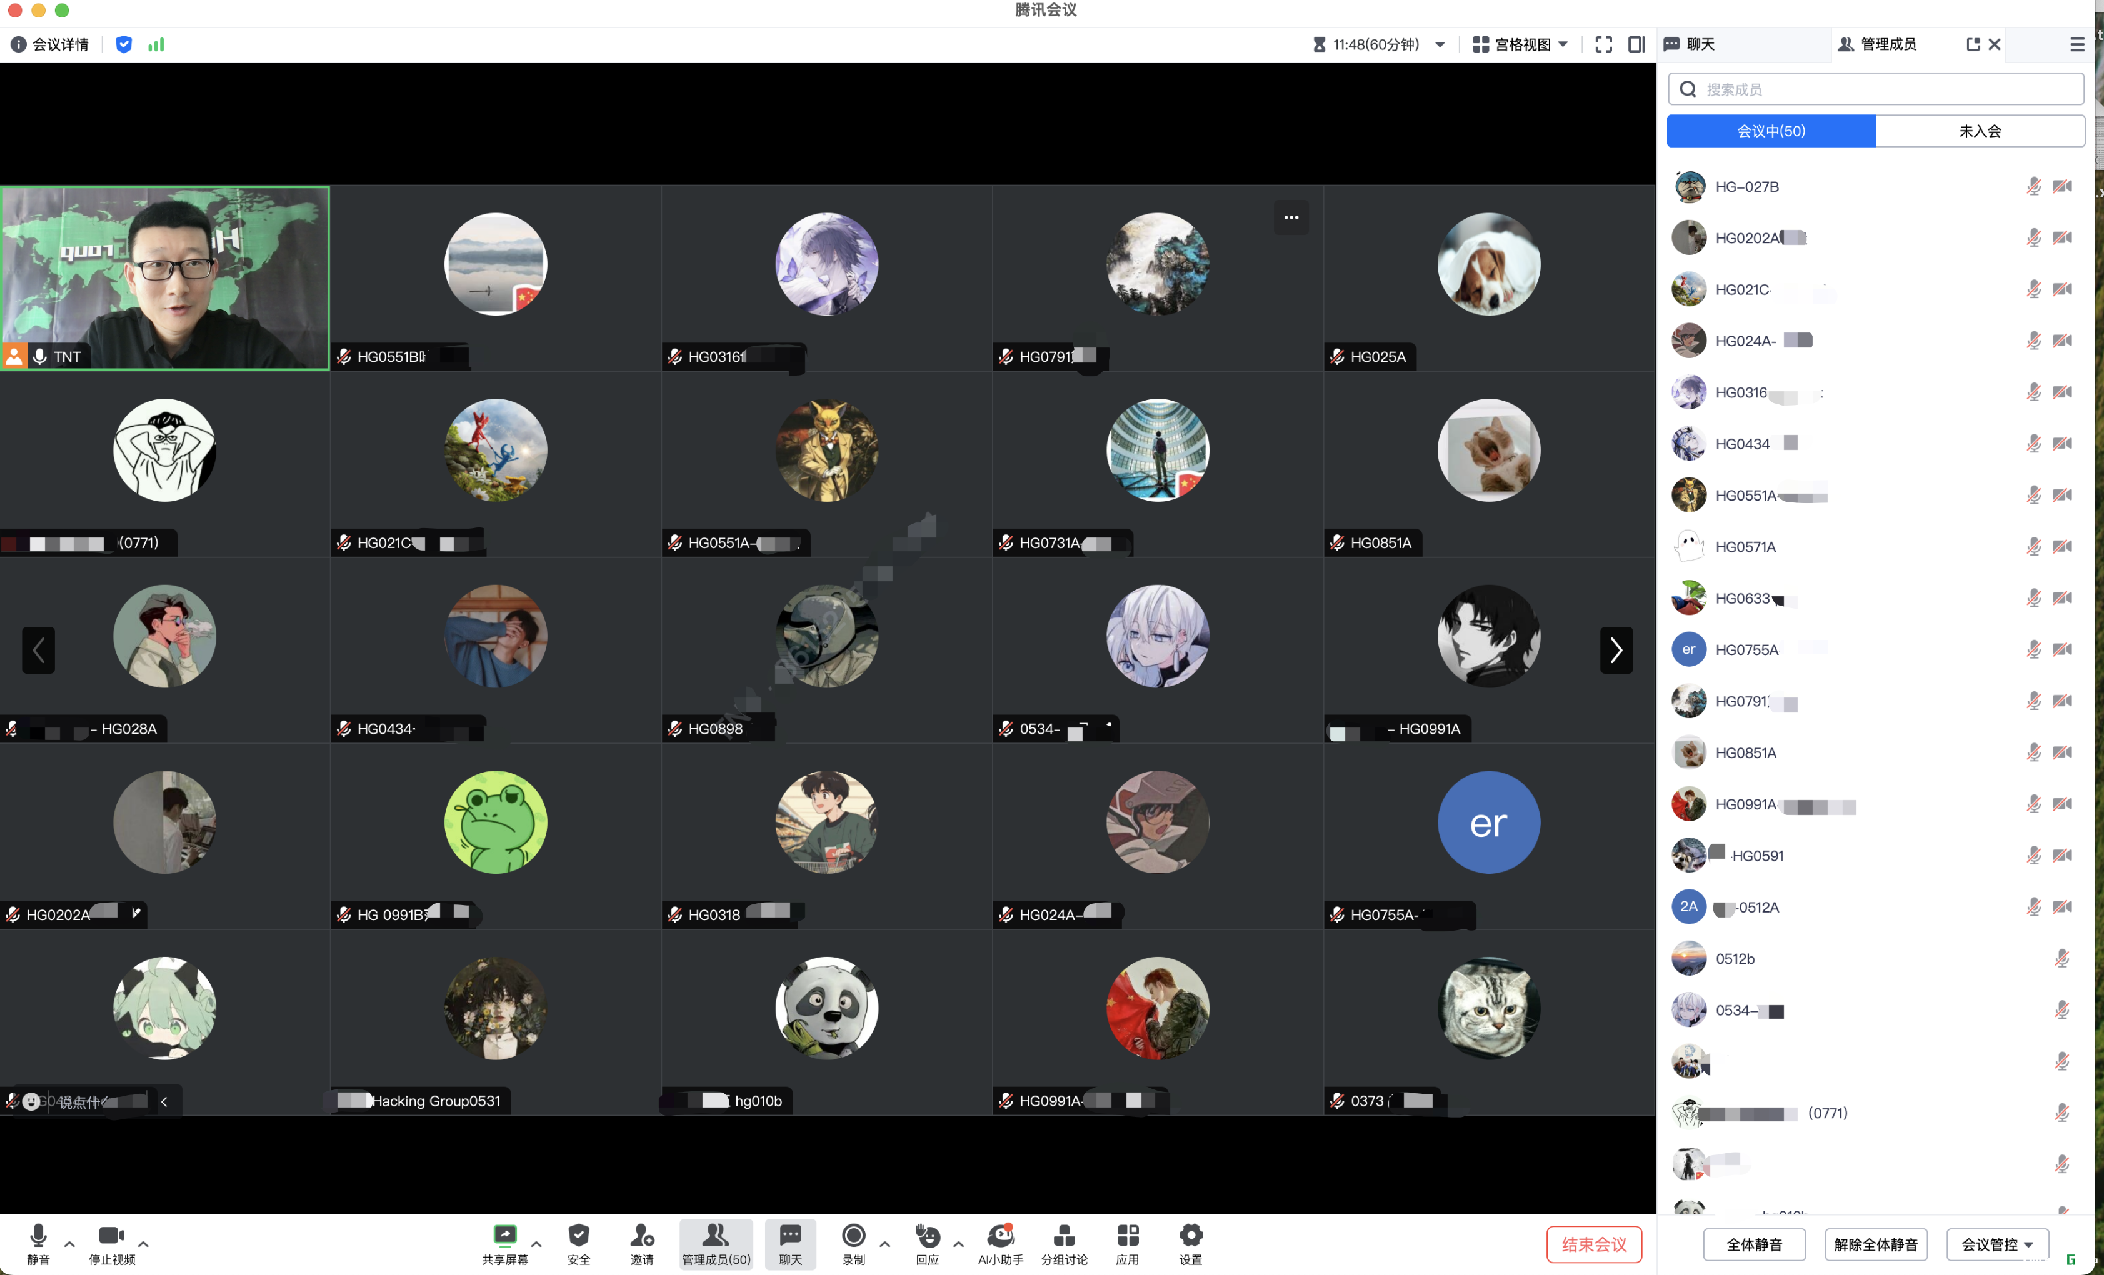Toggle microphone for HG0571A member
The width and height of the screenshot is (2104, 1275).
pos(2034,546)
